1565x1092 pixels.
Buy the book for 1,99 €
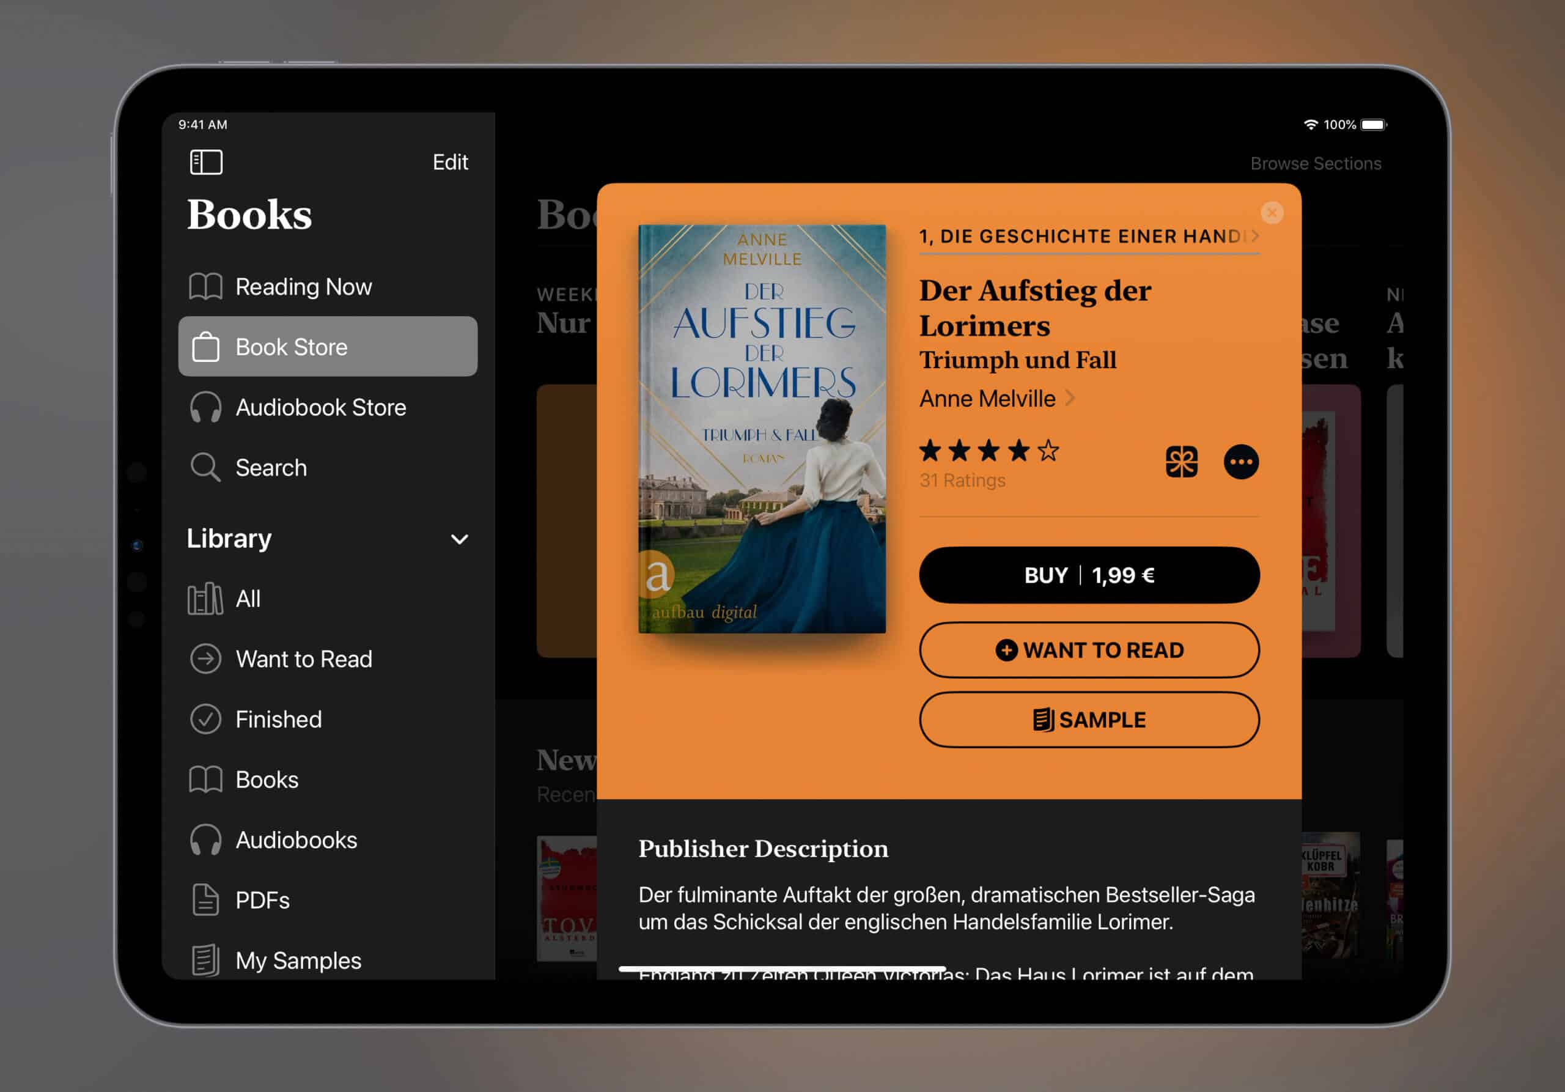[1089, 575]
